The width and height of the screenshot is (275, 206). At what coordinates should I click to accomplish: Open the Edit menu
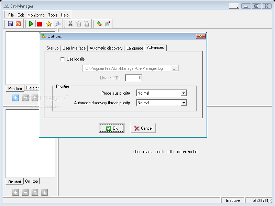point(21,15)
